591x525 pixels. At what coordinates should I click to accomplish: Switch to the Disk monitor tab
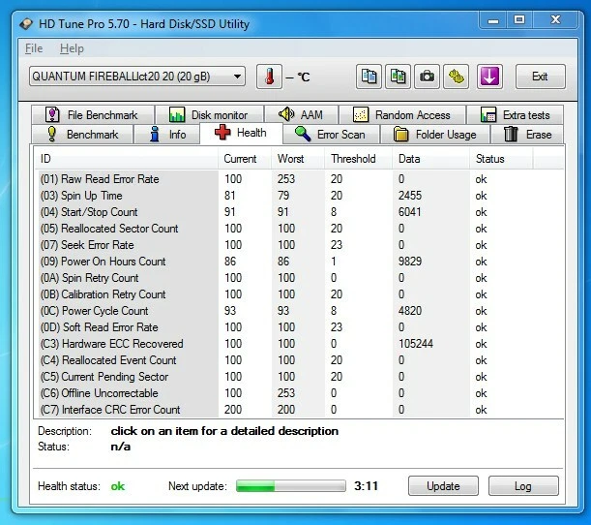point(209,114)
